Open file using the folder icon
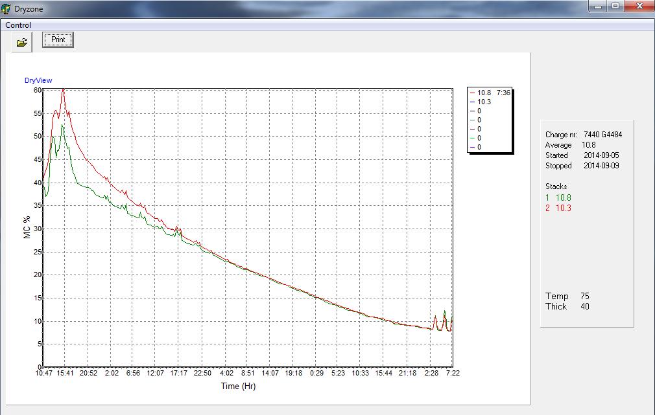The width and height of the screenshot is (655, 415). click(21, 43)
